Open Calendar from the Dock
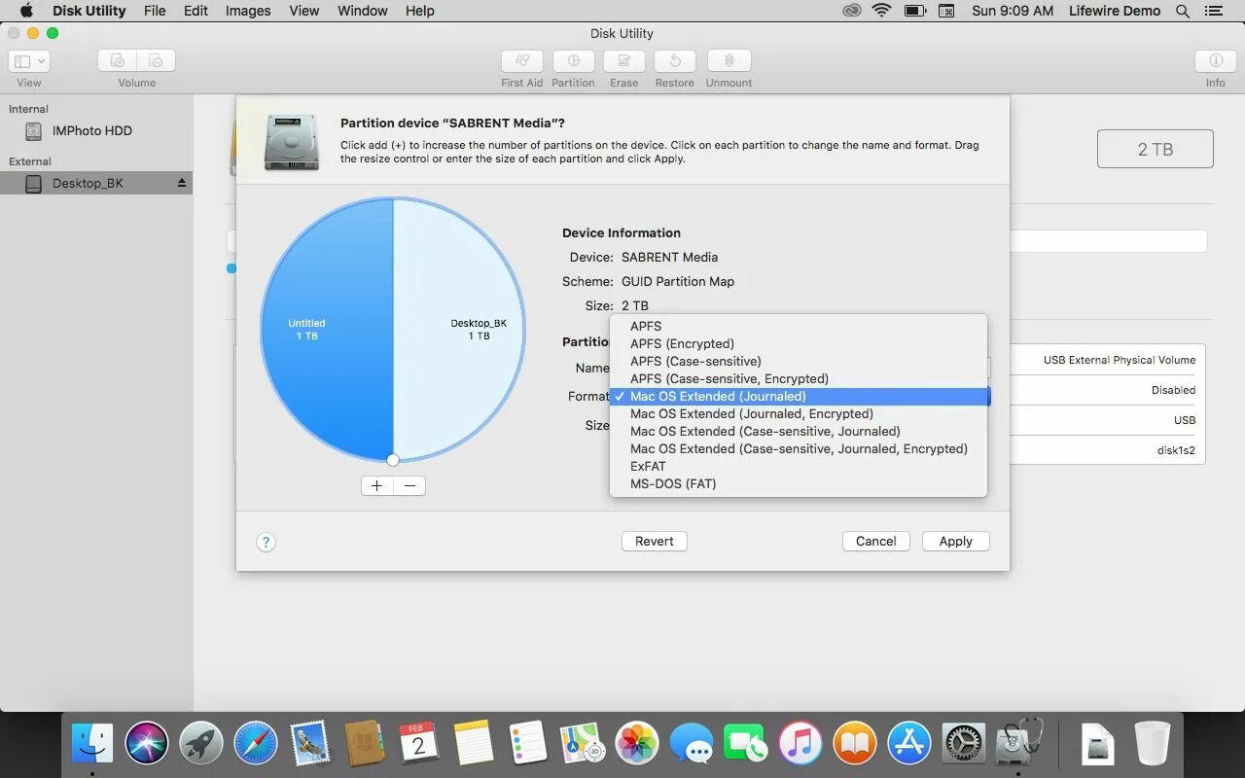The height and width of the screenshot is (778, 1245). coord(419,744)
